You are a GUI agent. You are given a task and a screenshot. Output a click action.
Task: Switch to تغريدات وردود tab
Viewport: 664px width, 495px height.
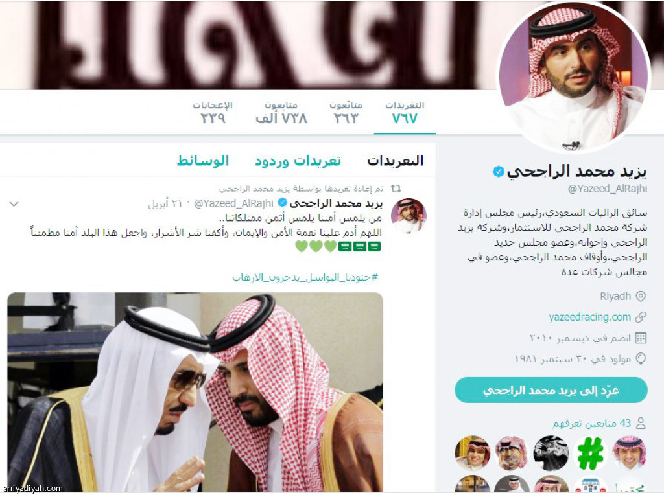coord(298,161)
